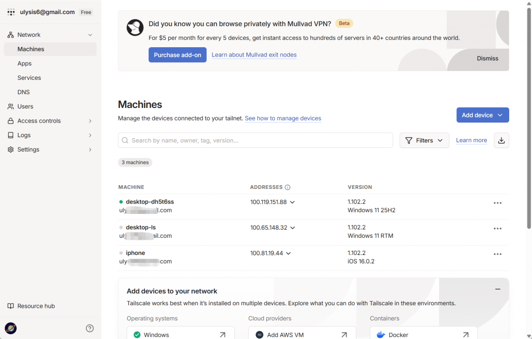
Task: Collapse the Add devices panel
Action: [497, 289]
